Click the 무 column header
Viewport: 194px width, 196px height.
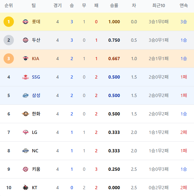(x=84, y=5)
